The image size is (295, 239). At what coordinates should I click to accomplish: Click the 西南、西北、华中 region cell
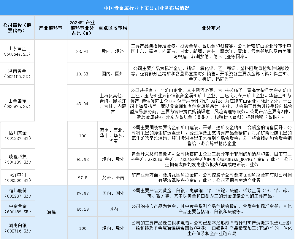point(113,135)
